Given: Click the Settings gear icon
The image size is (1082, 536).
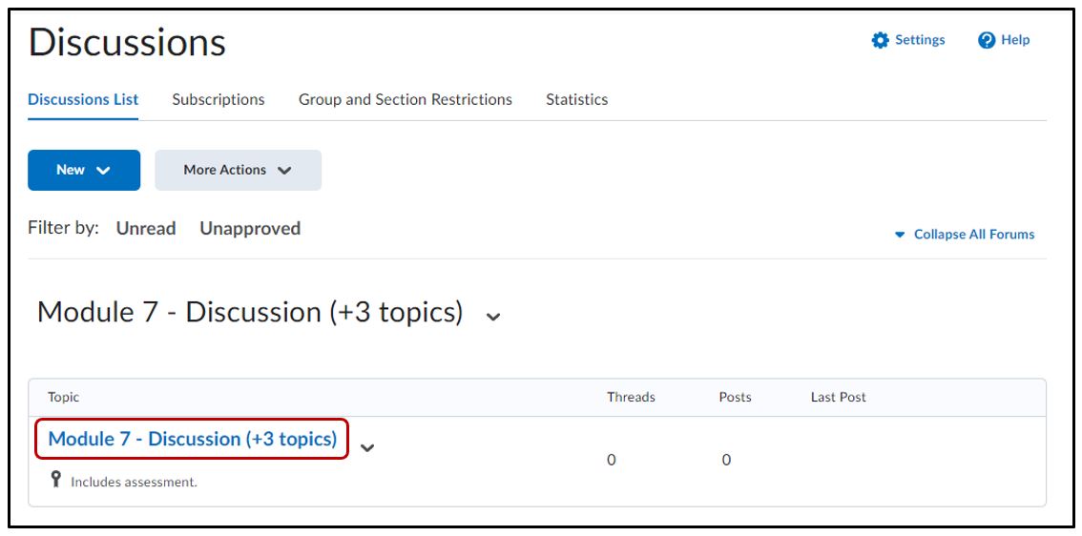Looking at the screenshot, I should click(x=880, y=40).
